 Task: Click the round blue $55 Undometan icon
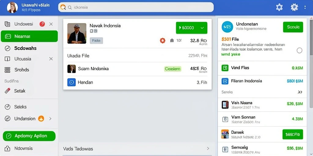point(227,27)
